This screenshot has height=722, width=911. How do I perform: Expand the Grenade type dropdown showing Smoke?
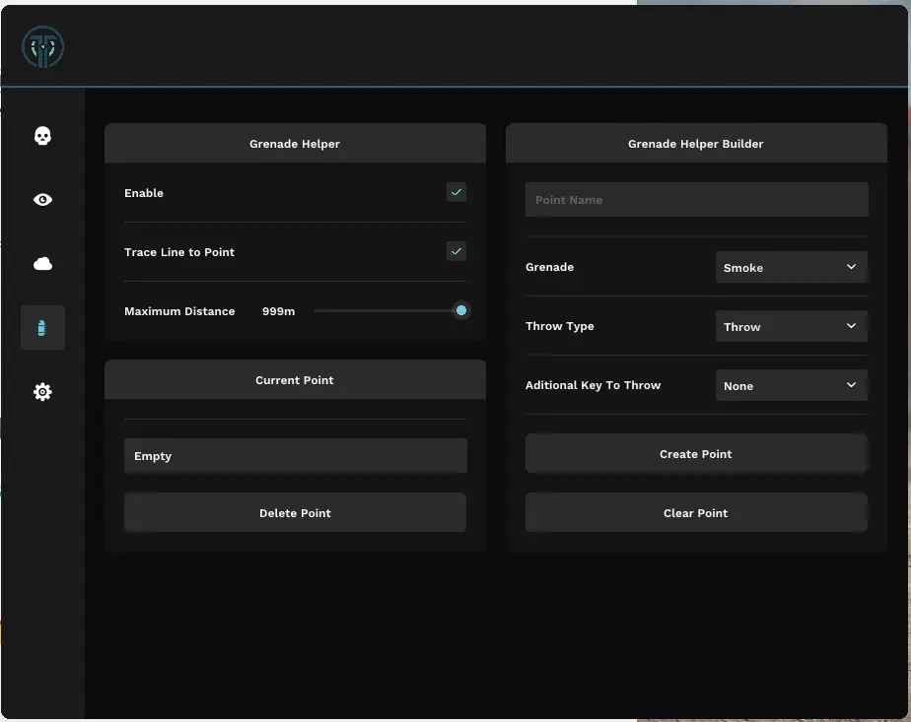(x=792, y=268)
